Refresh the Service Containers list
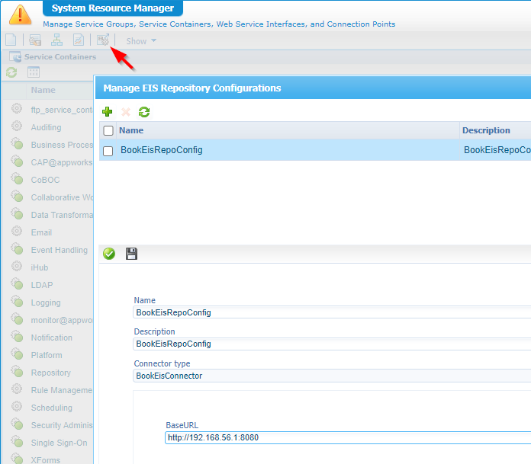This screenshot has width=531, height=464. (x=11, y=72)
